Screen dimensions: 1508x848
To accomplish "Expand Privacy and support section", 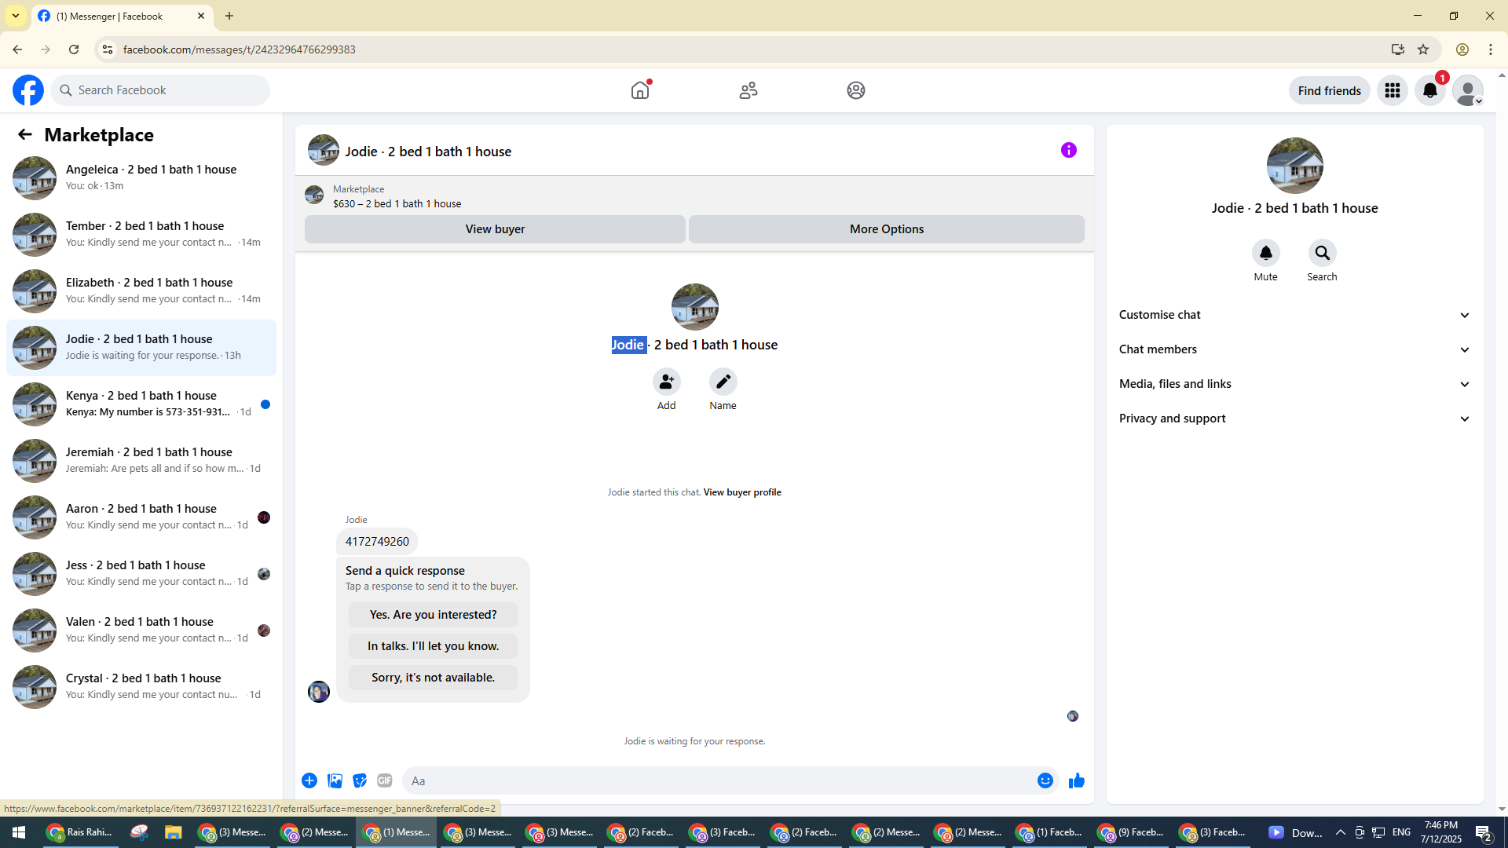I will point(1294,419).
